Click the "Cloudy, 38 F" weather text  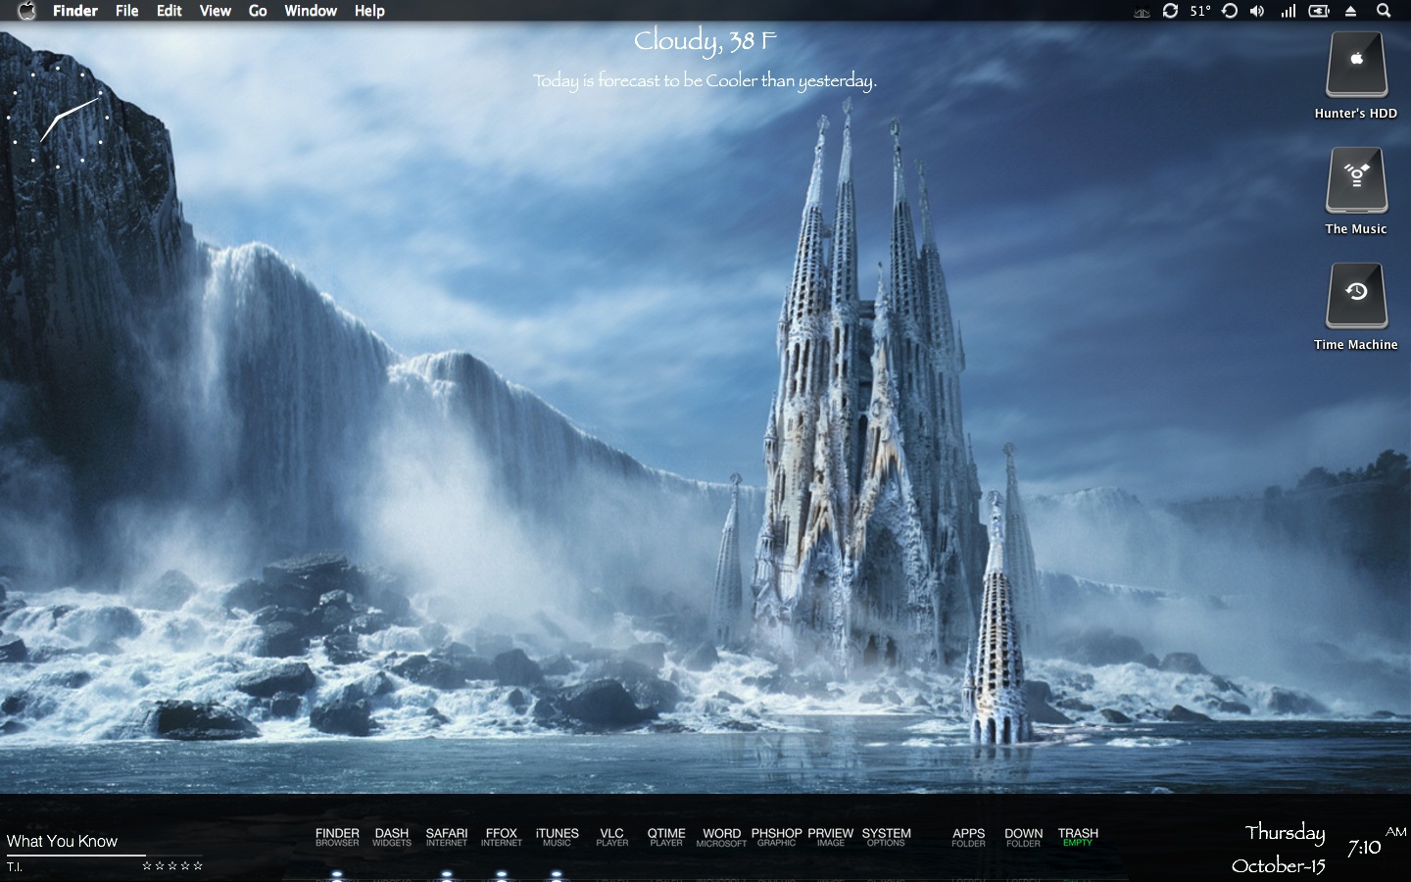(705, 41)
